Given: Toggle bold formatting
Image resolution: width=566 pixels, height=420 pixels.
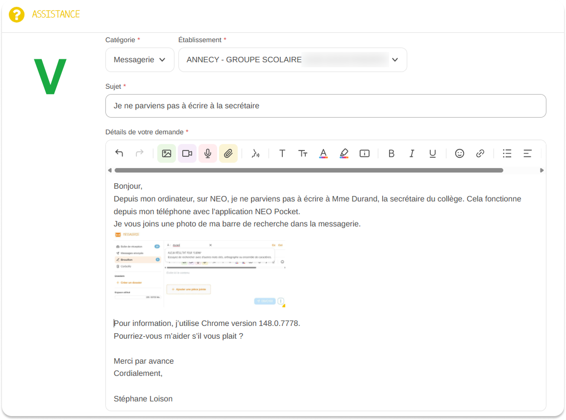Looking at the screenshot, I should (391, 153).
